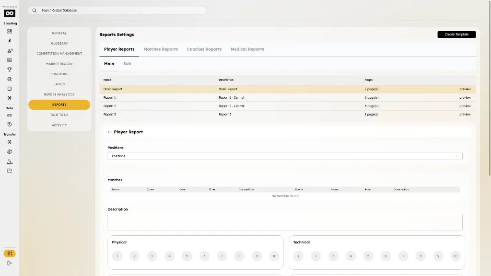The width and height of the screenshot is (491, 276).
Task: Select Technical rating 2
Action: point(316,256)
